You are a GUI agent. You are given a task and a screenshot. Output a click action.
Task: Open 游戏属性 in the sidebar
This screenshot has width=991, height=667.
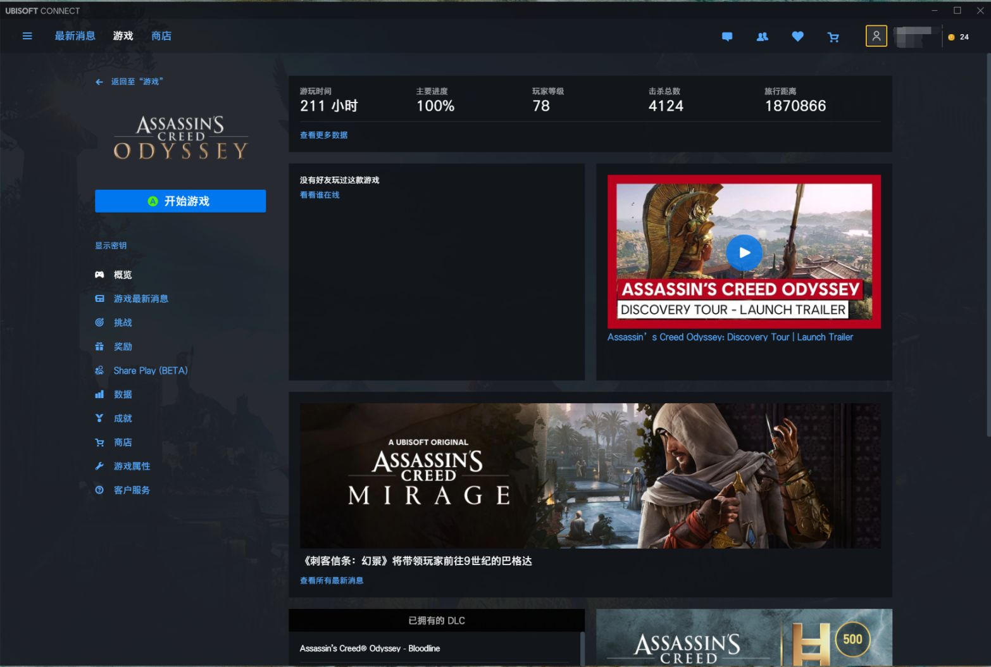132,466
